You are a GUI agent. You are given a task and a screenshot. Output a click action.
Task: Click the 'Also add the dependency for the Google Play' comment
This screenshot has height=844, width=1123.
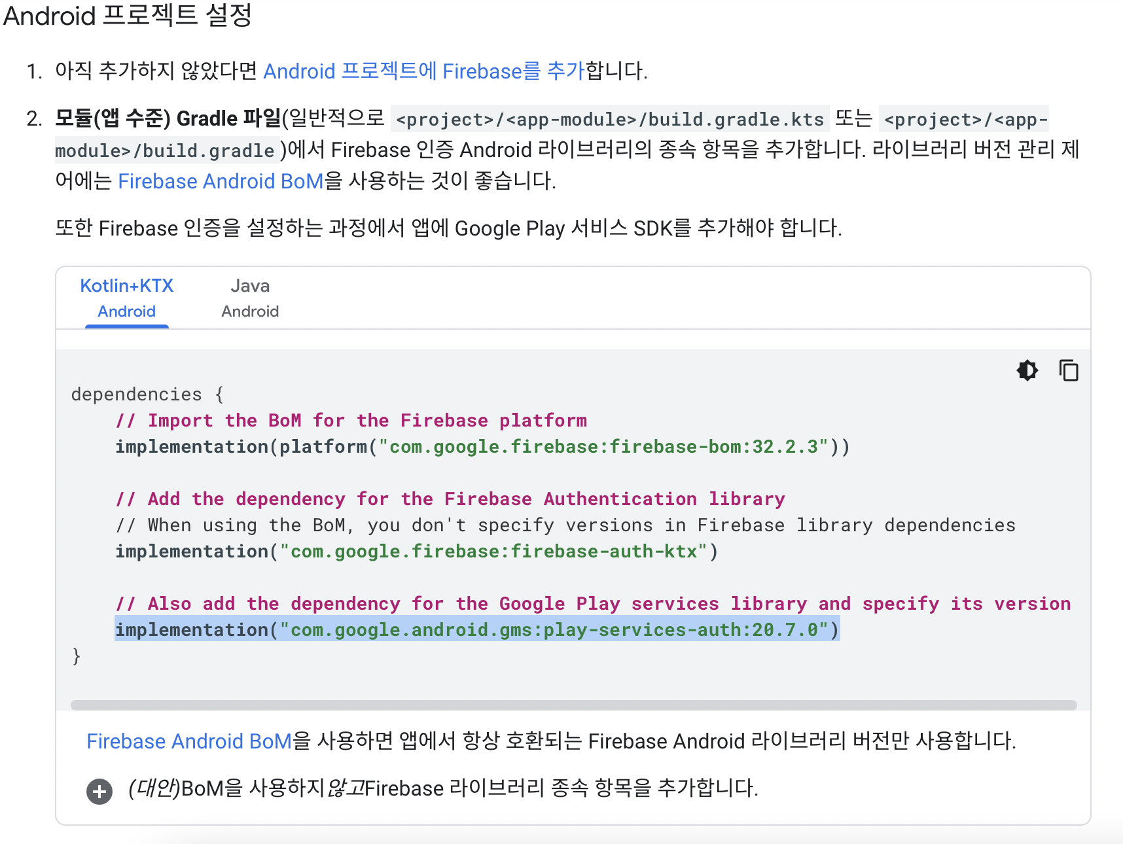(593, 604)
